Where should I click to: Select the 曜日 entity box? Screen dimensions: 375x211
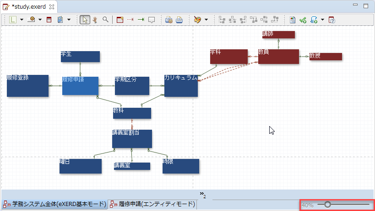click(x=81, y=166)
